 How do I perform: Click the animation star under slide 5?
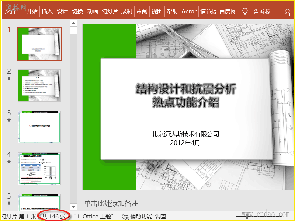coord(9,203)
